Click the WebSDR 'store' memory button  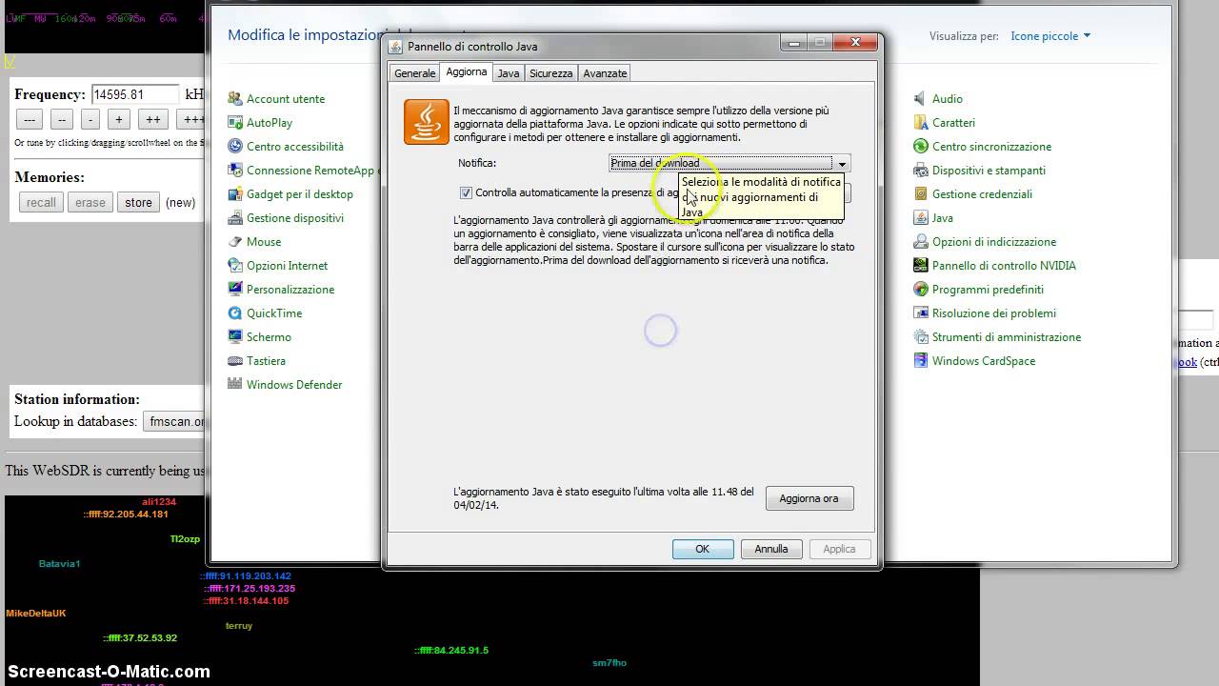(x=138, y=202)
